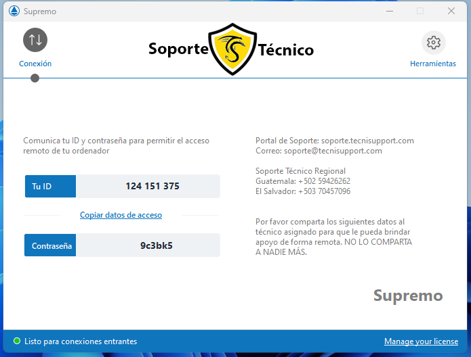Open the Herramientas gear icon
The image size is (471, 357).
click(x=434, y=43)
